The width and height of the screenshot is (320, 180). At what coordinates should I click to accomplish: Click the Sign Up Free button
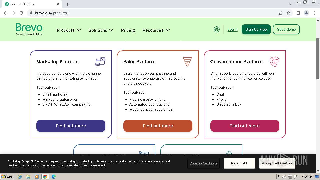[256, 29]
